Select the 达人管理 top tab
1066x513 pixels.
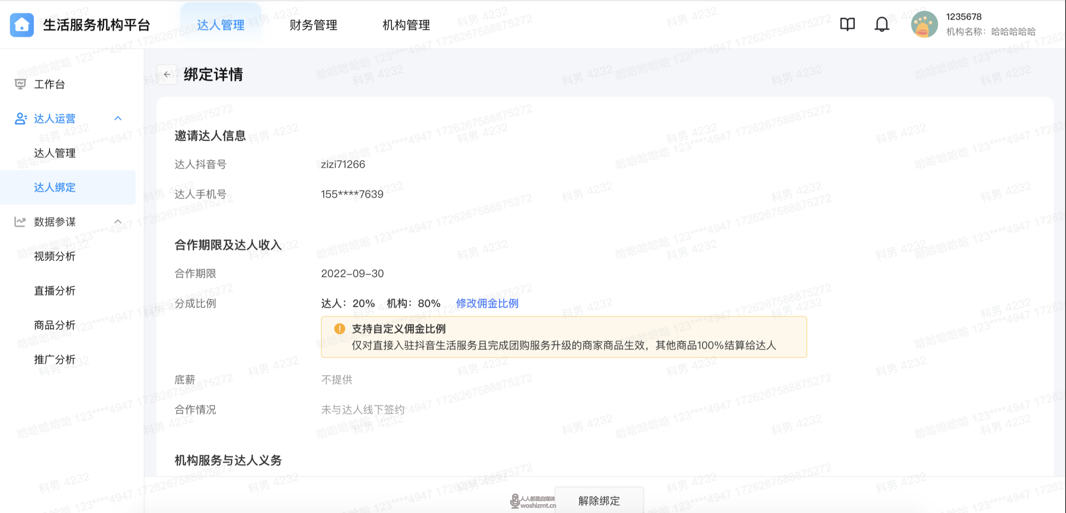(221, 25)
